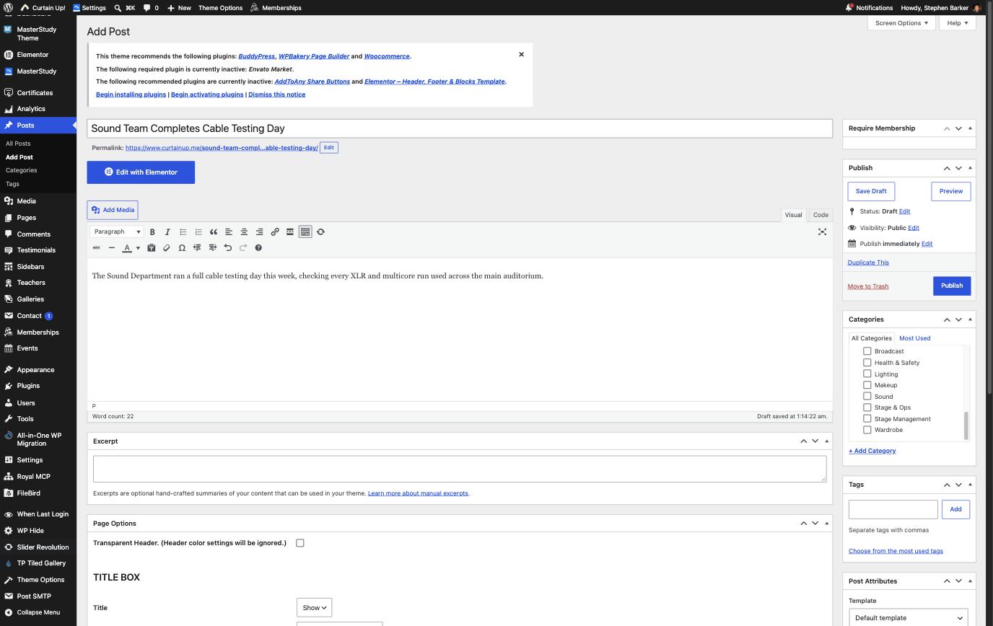Open the text color picker arrow

tap(138, 248)
